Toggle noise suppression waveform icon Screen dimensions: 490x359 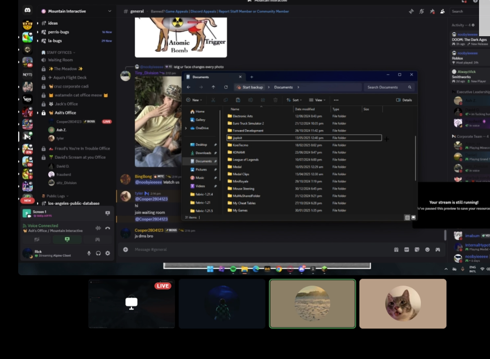tap(98, 228)
